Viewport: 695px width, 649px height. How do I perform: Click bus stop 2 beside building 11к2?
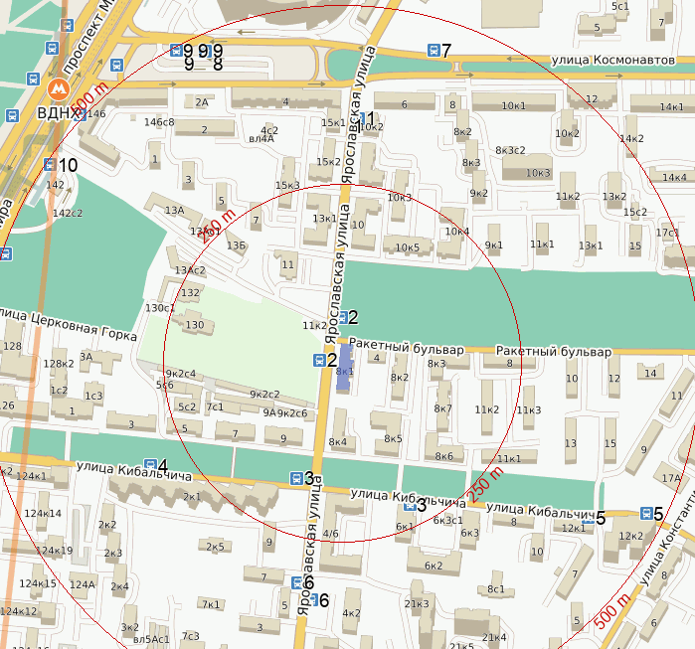(x=343, y=317)
